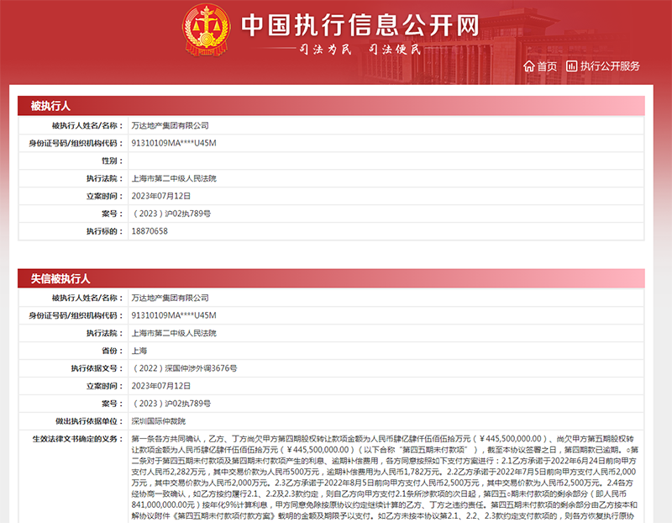
Task: Open the 首页 home link
Action: click(547, 66)
